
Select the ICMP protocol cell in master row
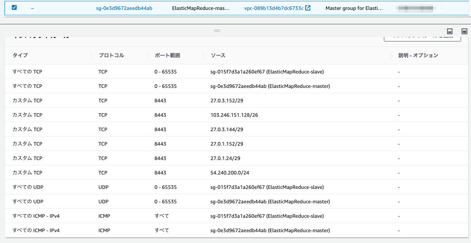[x=104, y=230]
